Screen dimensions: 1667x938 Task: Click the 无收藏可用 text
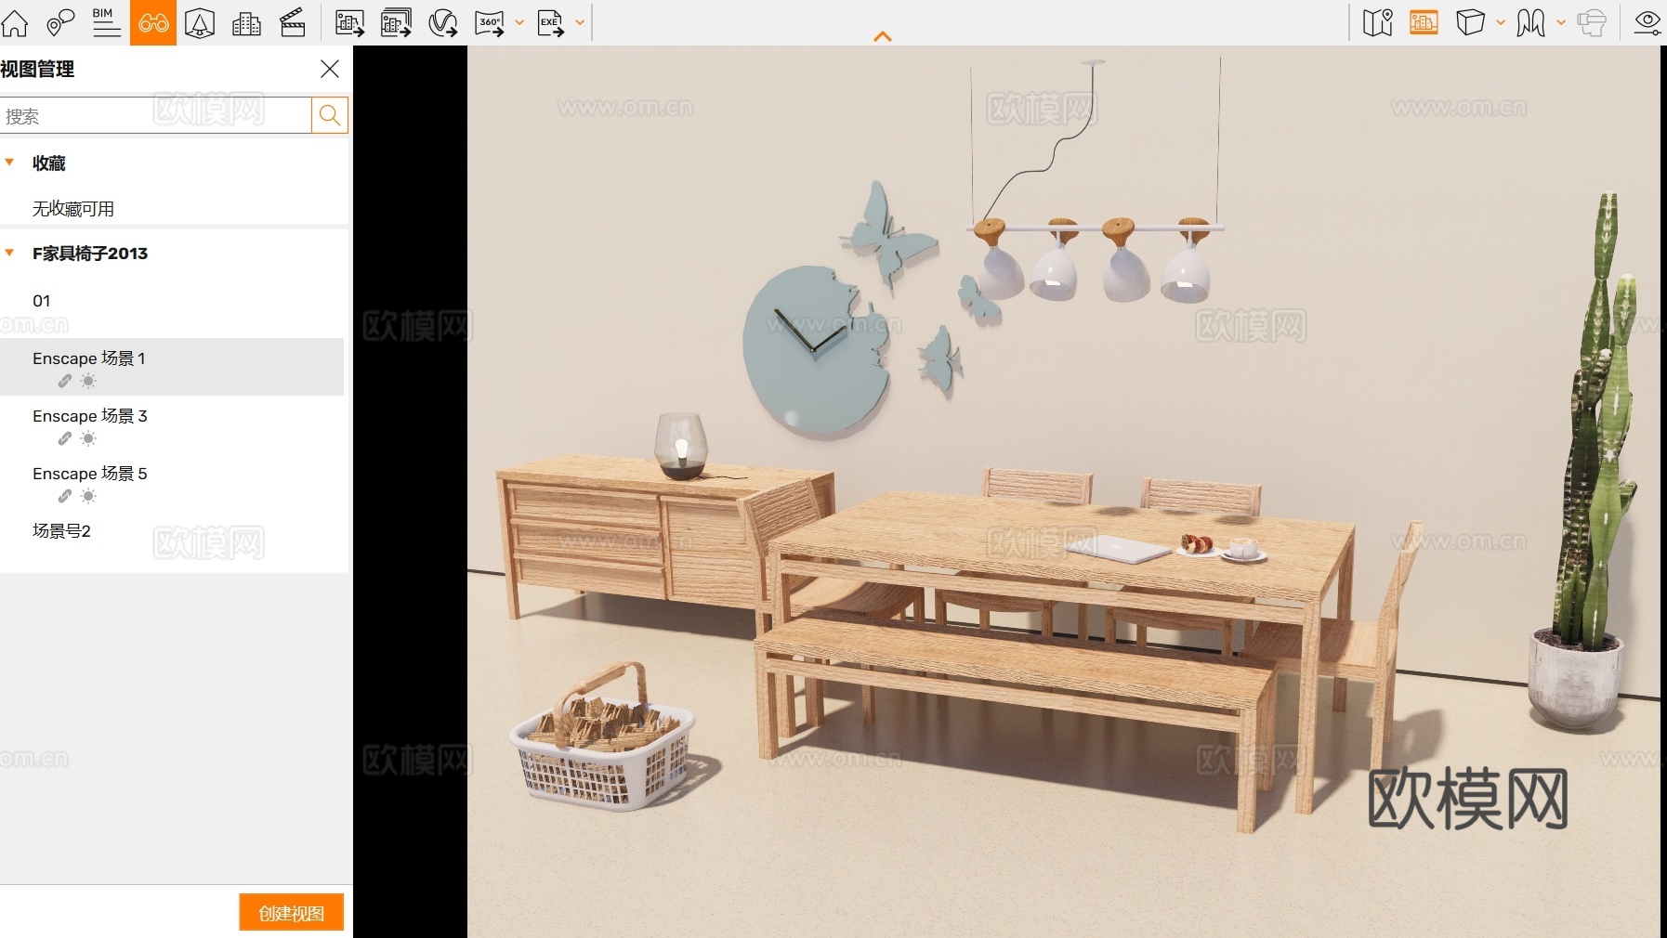(73, 209)
